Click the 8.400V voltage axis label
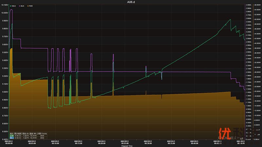Viewport: 262px width, 147px height. (x=5, y=139)
